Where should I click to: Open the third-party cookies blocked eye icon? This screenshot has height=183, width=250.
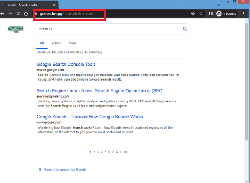click(x=193, y=14)
